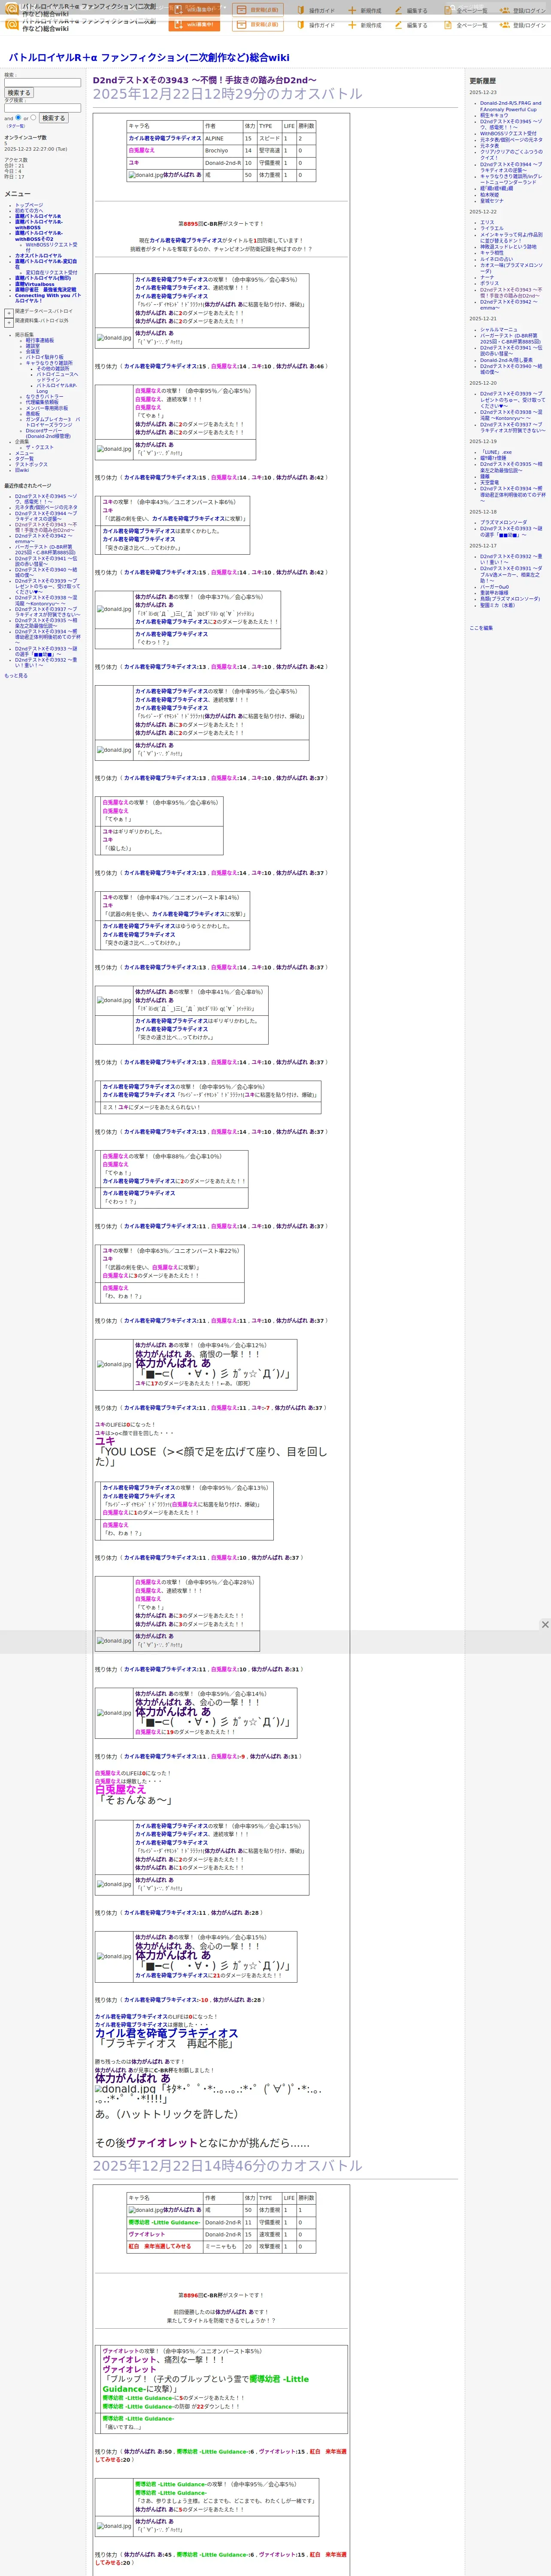Screen dimensions: 551x2576
Task: Open ライラエル in the update history
Action: point(492,229)
